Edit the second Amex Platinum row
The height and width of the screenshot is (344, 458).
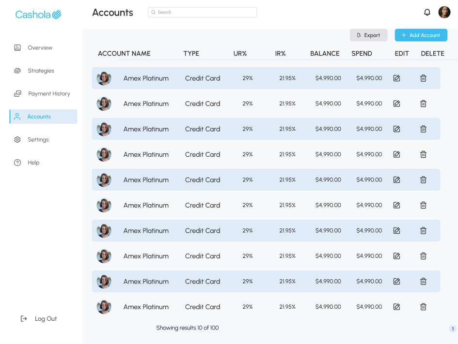click(x=396, y=104)
